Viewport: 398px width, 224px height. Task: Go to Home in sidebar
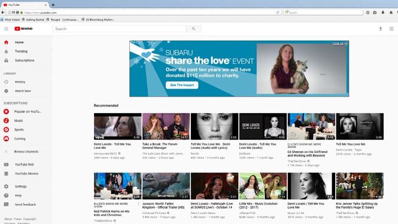[19, 42]
